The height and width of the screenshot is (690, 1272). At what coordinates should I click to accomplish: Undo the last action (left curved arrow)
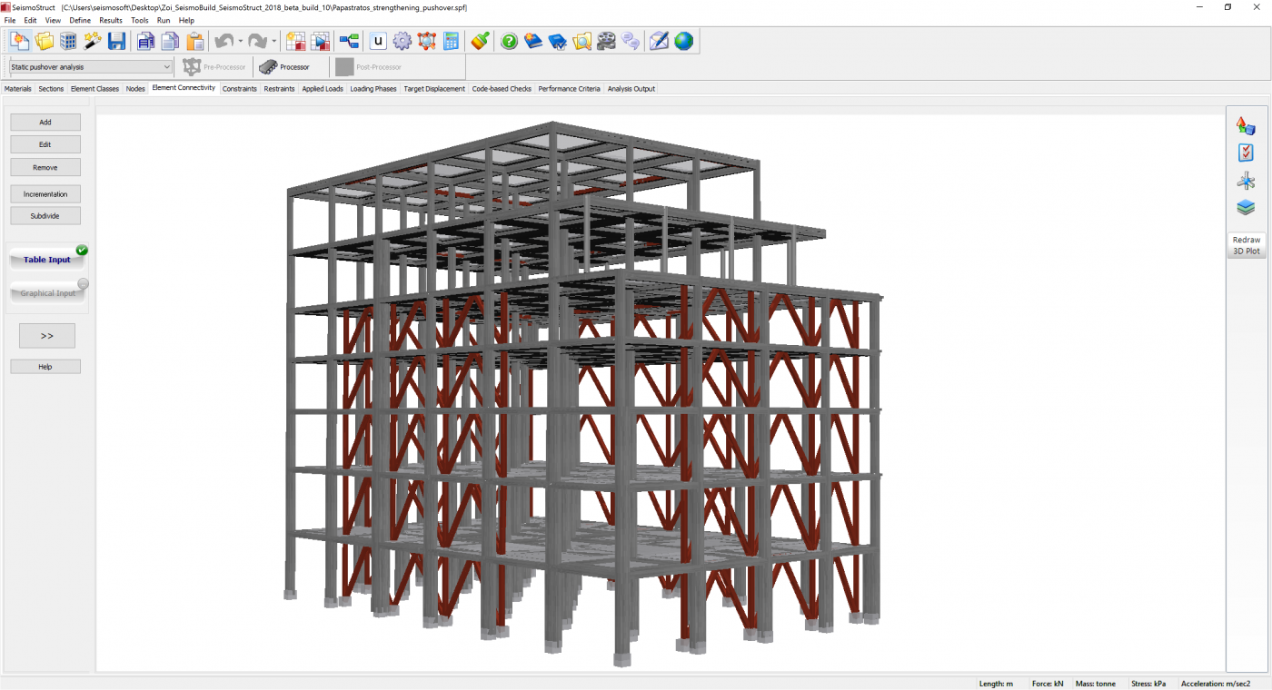pos(224,41)
